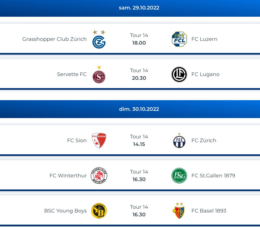Click the dim. 30.10.2022 date header

(x=139, y=109)
